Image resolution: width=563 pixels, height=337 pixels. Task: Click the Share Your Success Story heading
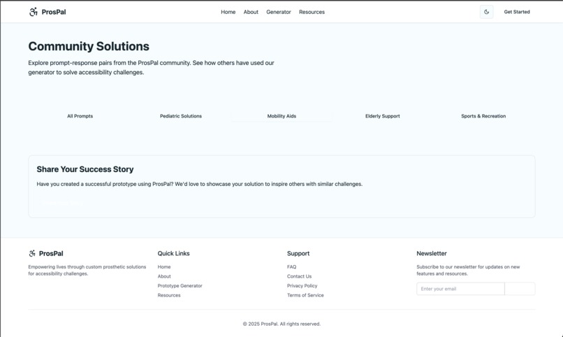(x=85, y=169)
